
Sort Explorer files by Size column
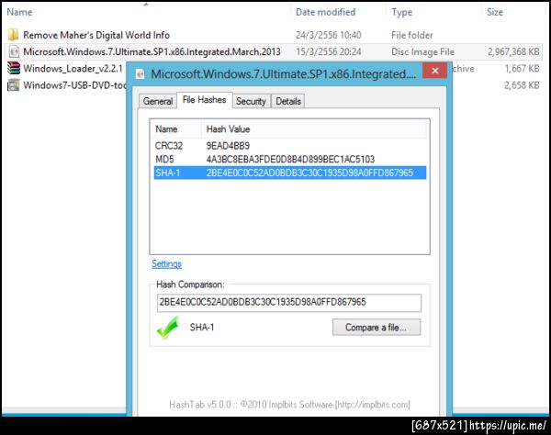click(x=512, y=12)
